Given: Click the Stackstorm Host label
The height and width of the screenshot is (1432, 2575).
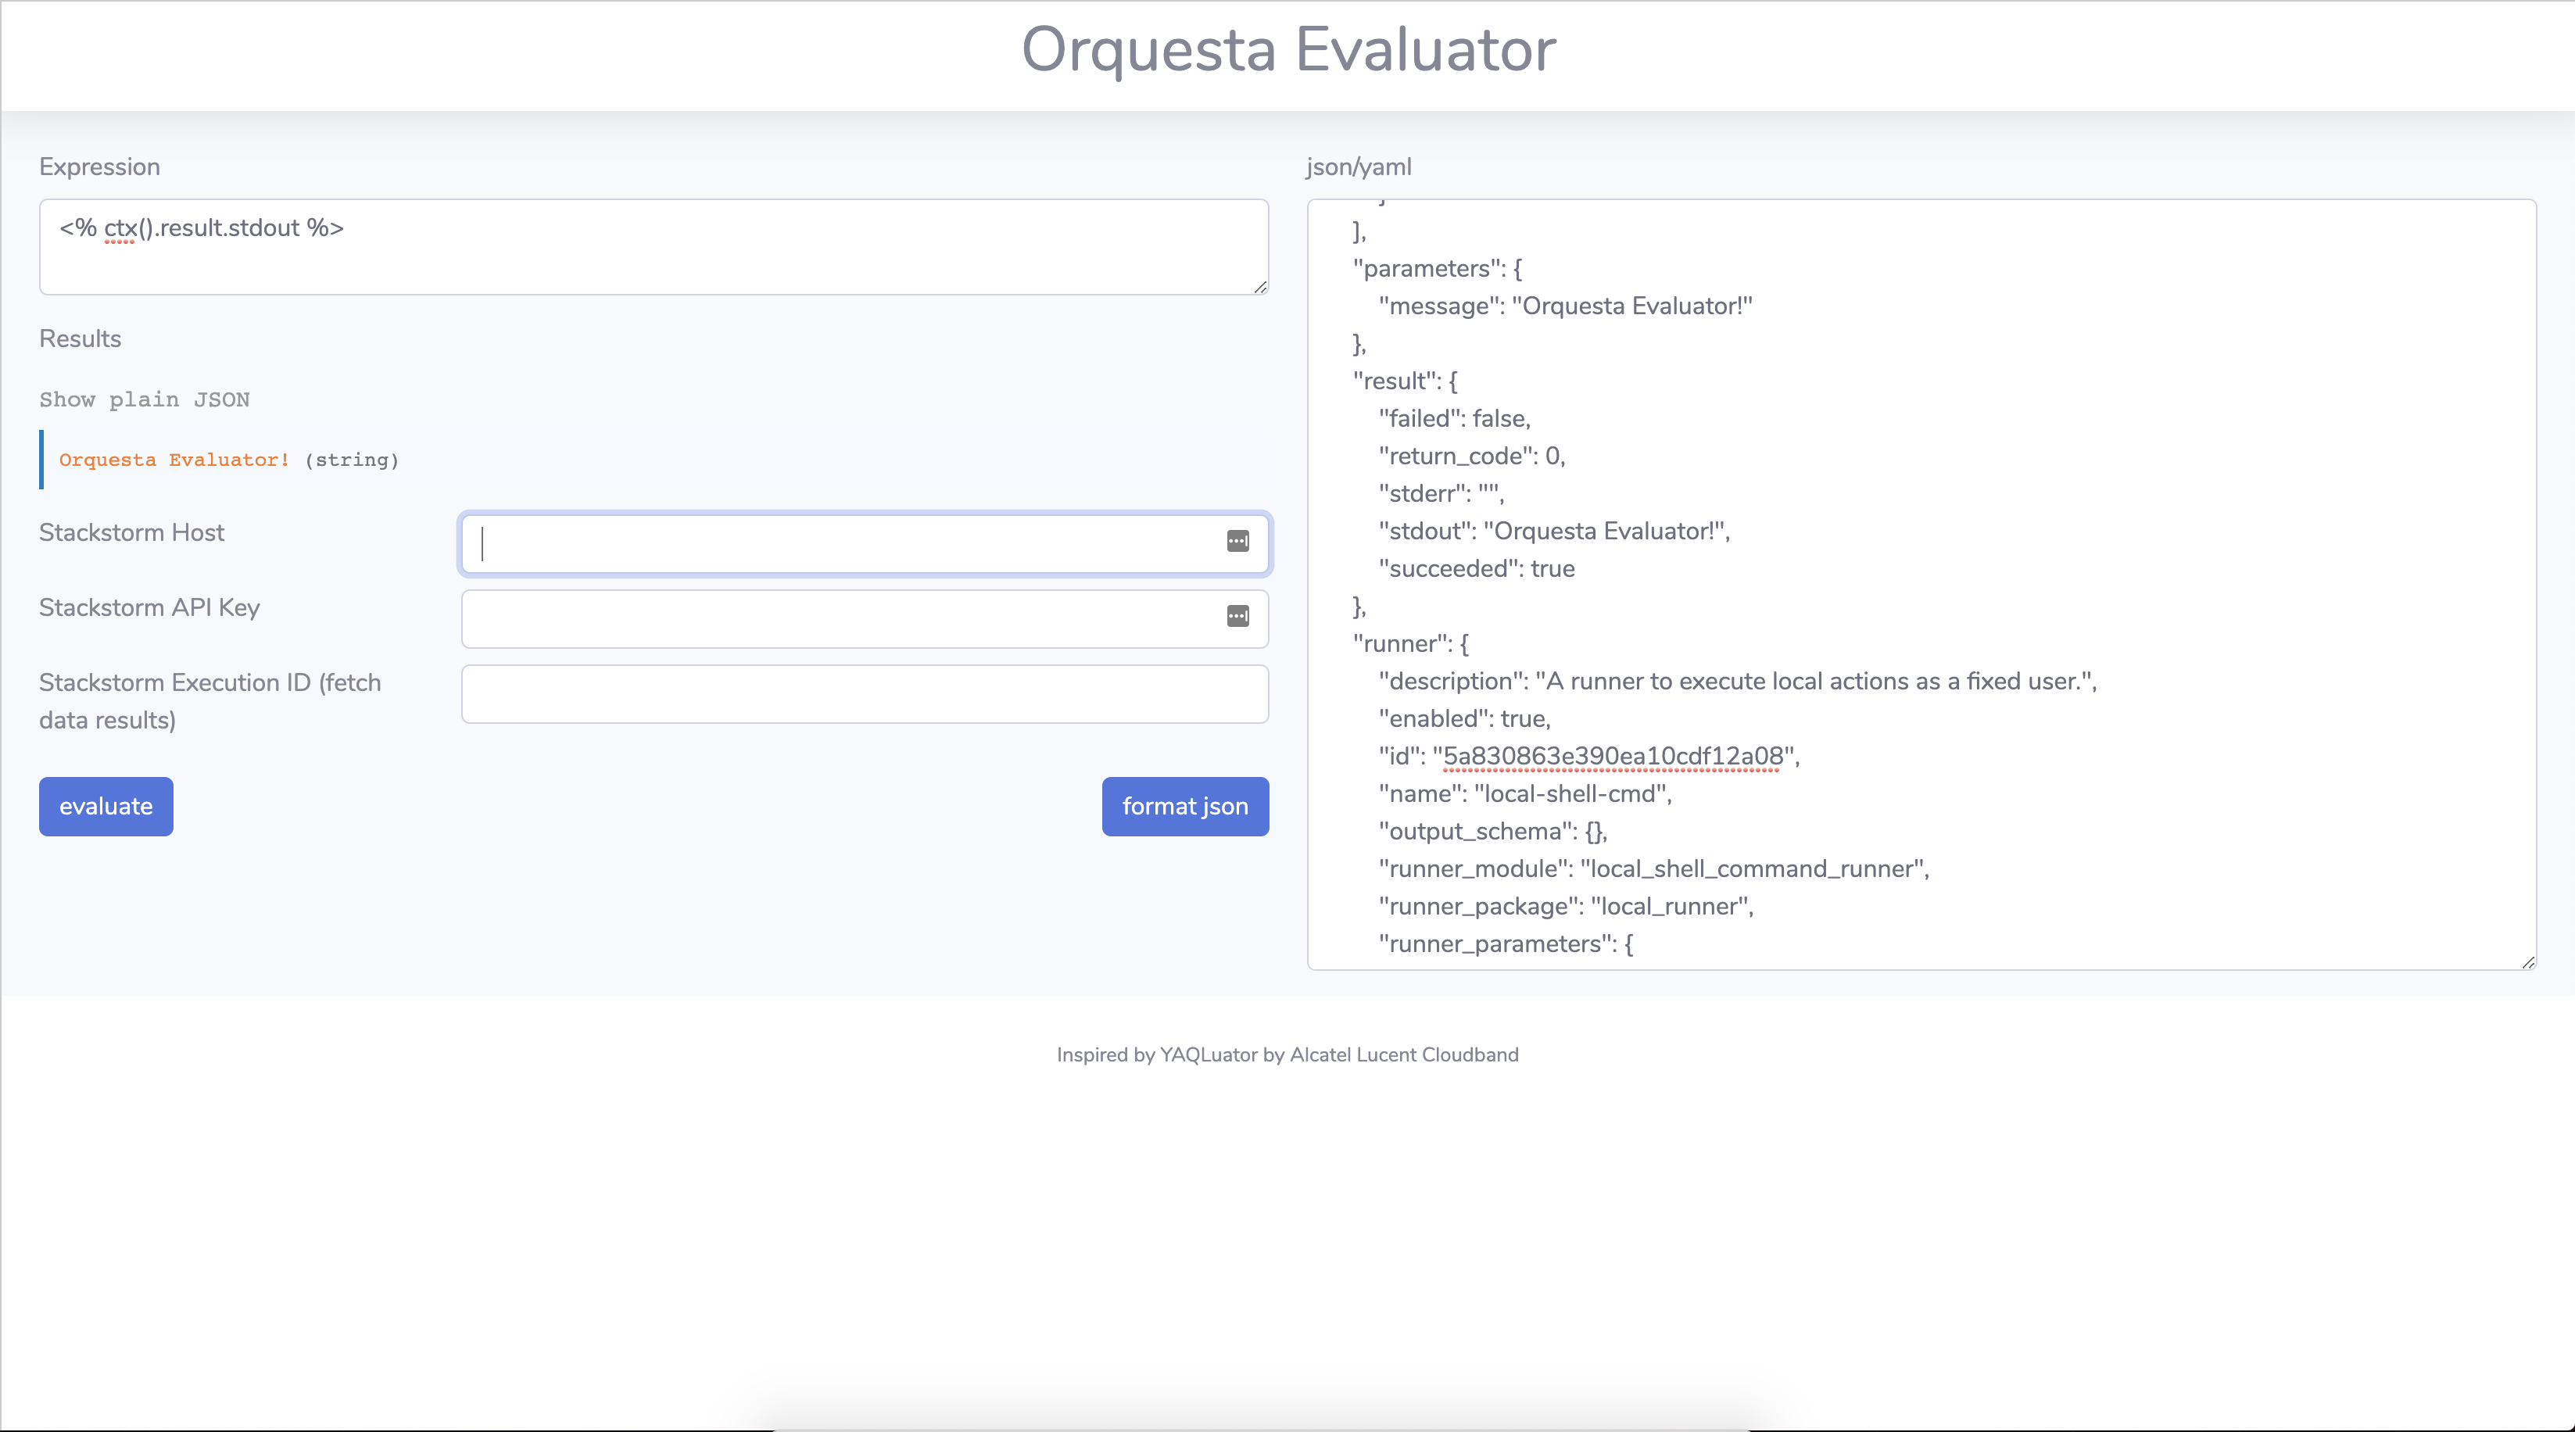Looking at the screenshot, I should 132,532.
